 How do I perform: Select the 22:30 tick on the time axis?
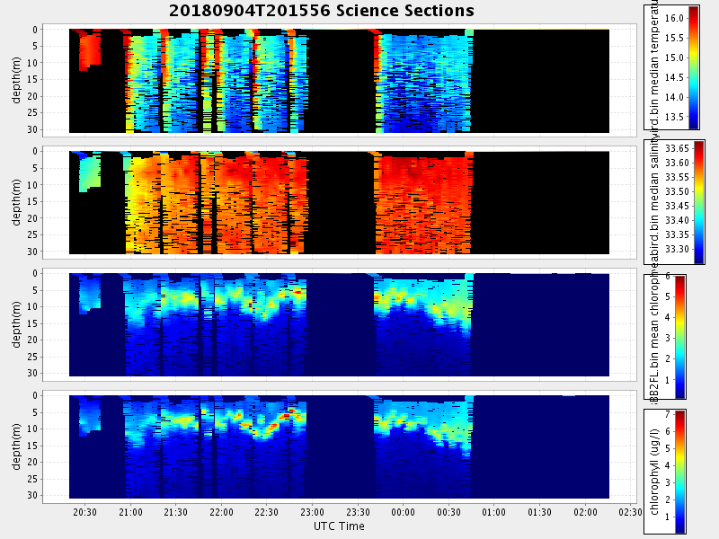click(x=267, y=512)
